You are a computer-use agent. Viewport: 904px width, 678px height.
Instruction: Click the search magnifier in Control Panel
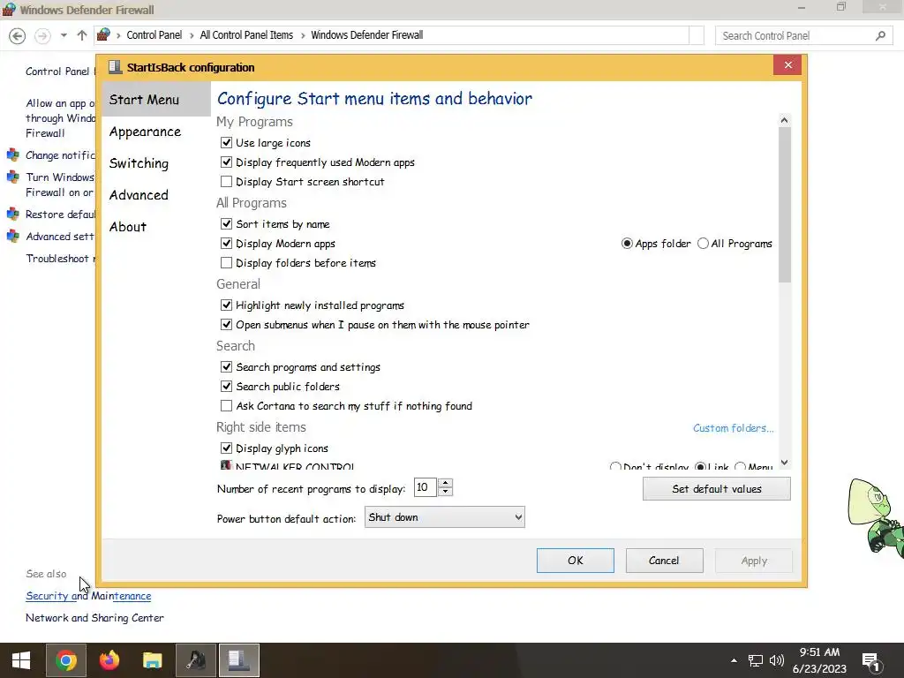880,35
